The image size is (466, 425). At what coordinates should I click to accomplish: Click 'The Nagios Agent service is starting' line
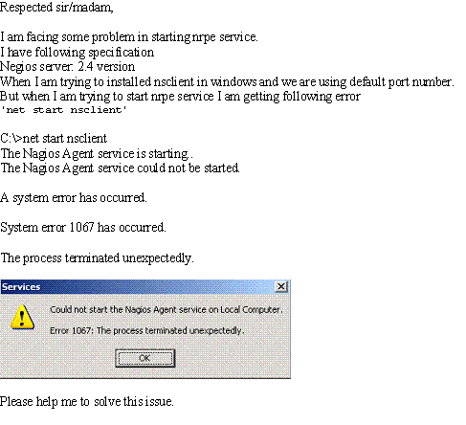coord(97,154)
